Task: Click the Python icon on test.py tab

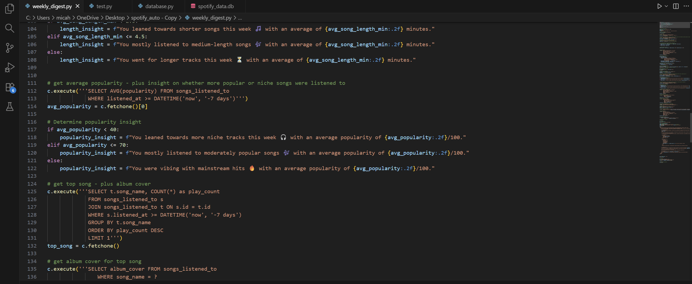Action: point(92,6)
